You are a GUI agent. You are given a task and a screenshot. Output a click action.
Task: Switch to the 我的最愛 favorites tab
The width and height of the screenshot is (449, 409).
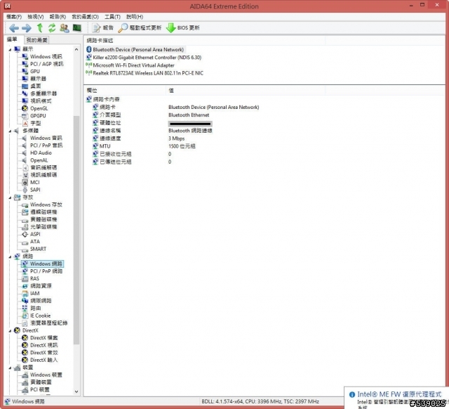click(x=36, y=40)
